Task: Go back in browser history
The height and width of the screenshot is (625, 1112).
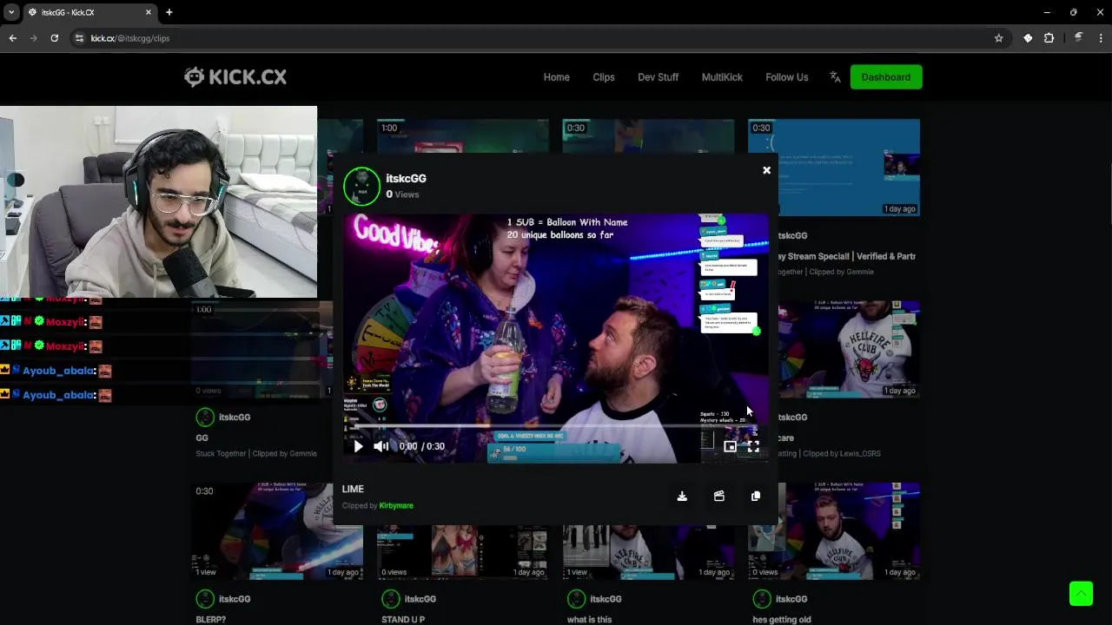Action: point(13,38)
